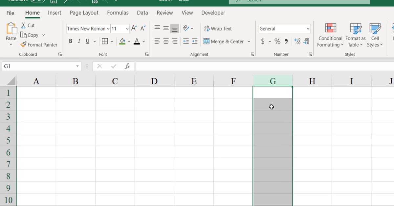Toggle bold formatting
The image size is (394, 206).
[70, 41]
